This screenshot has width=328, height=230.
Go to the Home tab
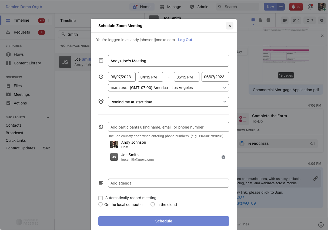tap(142, 7)
